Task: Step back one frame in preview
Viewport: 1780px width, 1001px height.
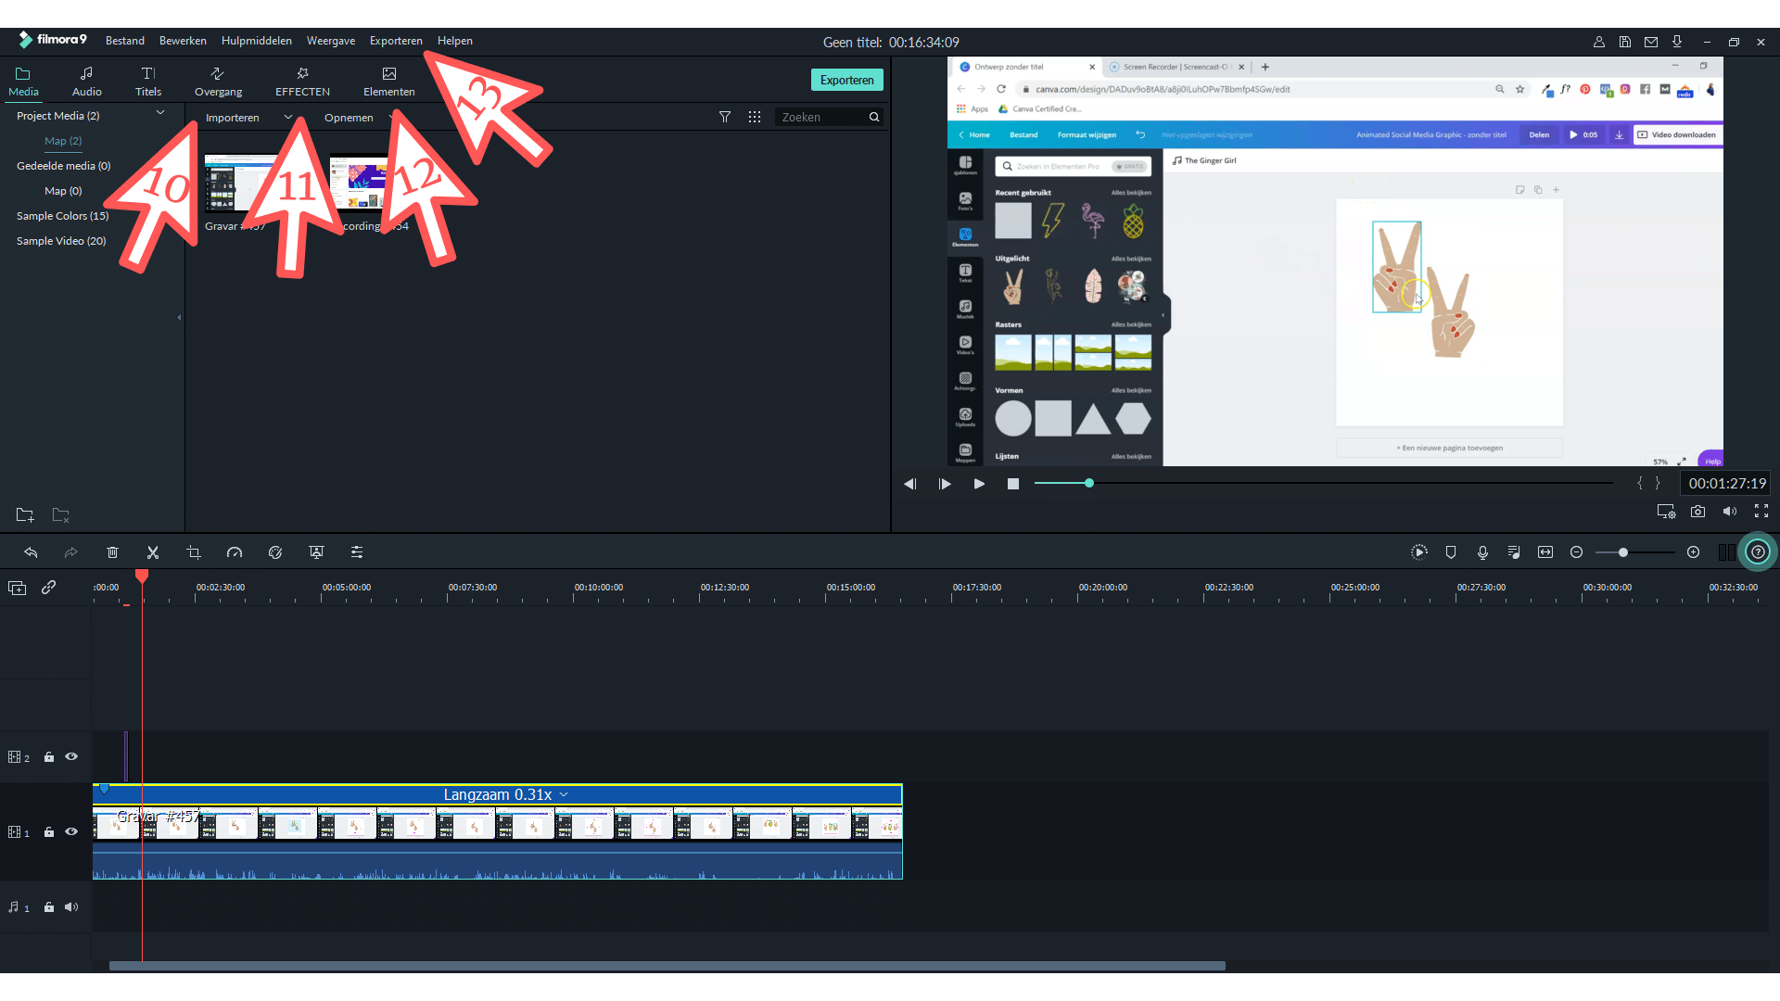Action: pyautogui.click(x=909, y=484)
